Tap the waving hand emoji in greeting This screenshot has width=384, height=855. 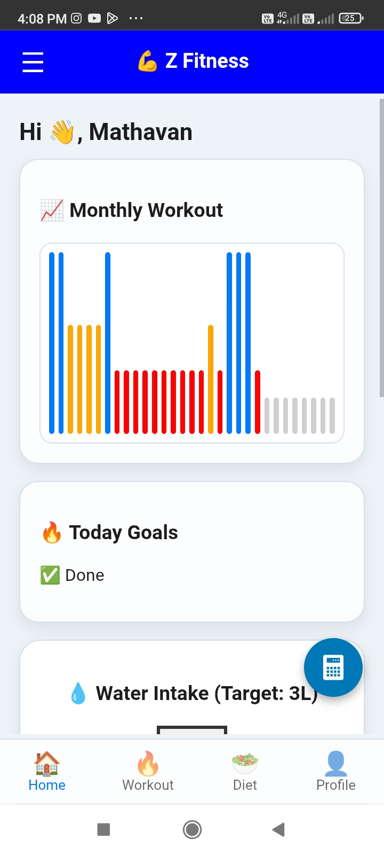[62, 132]
